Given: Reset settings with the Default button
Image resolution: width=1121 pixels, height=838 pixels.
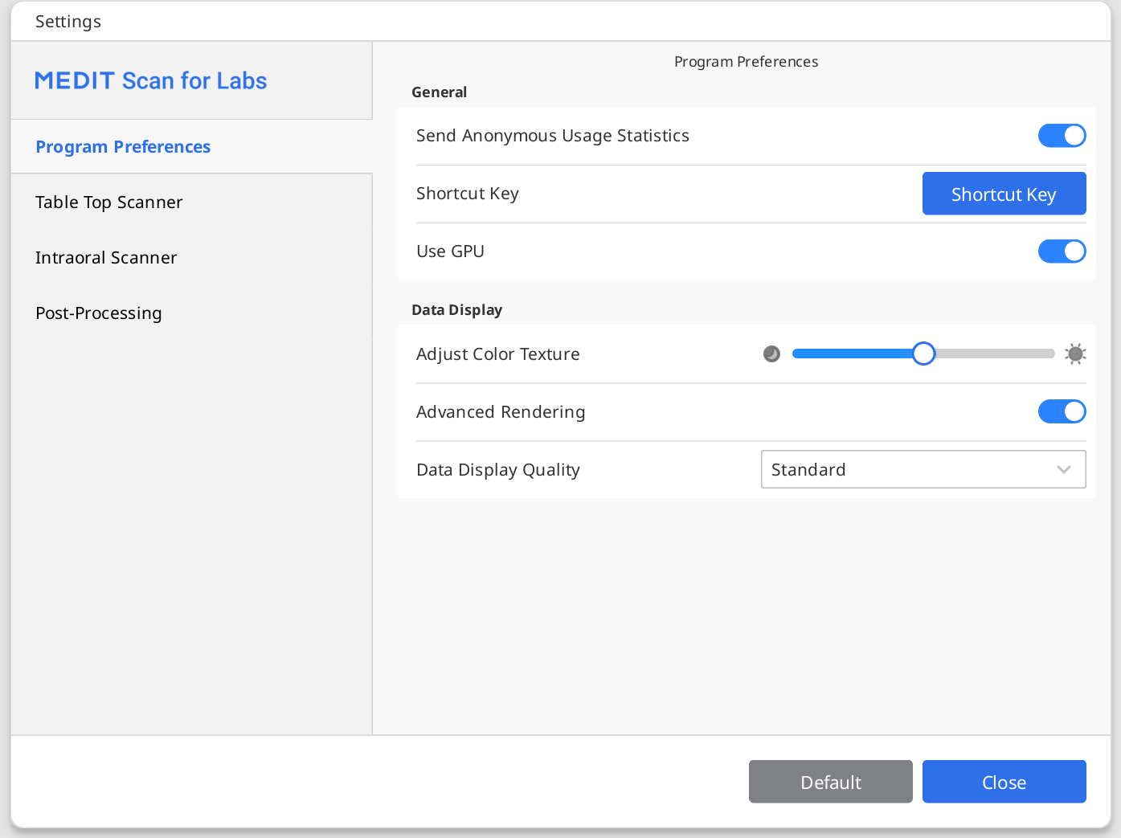Looking at the screenshot, I should (830, 782).
